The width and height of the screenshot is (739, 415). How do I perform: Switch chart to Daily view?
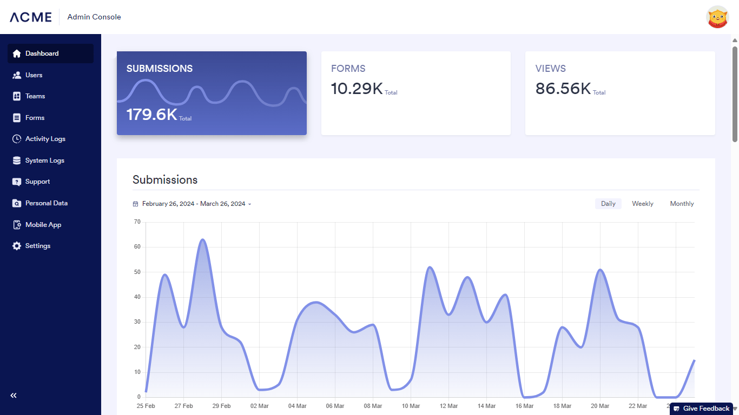pyautogui.click(x=608, y=204)
